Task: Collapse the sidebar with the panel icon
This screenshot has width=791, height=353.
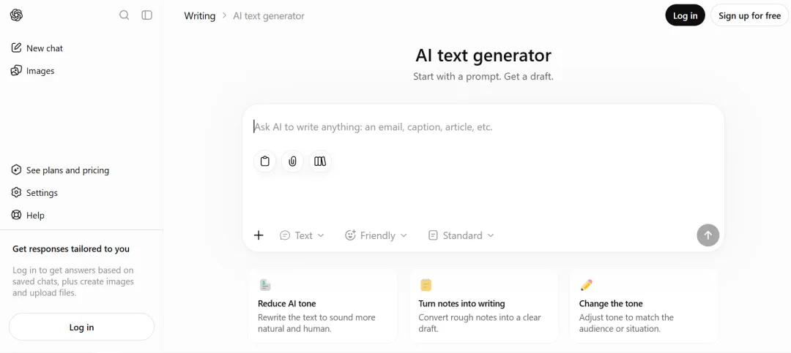Action: point(146,15)
